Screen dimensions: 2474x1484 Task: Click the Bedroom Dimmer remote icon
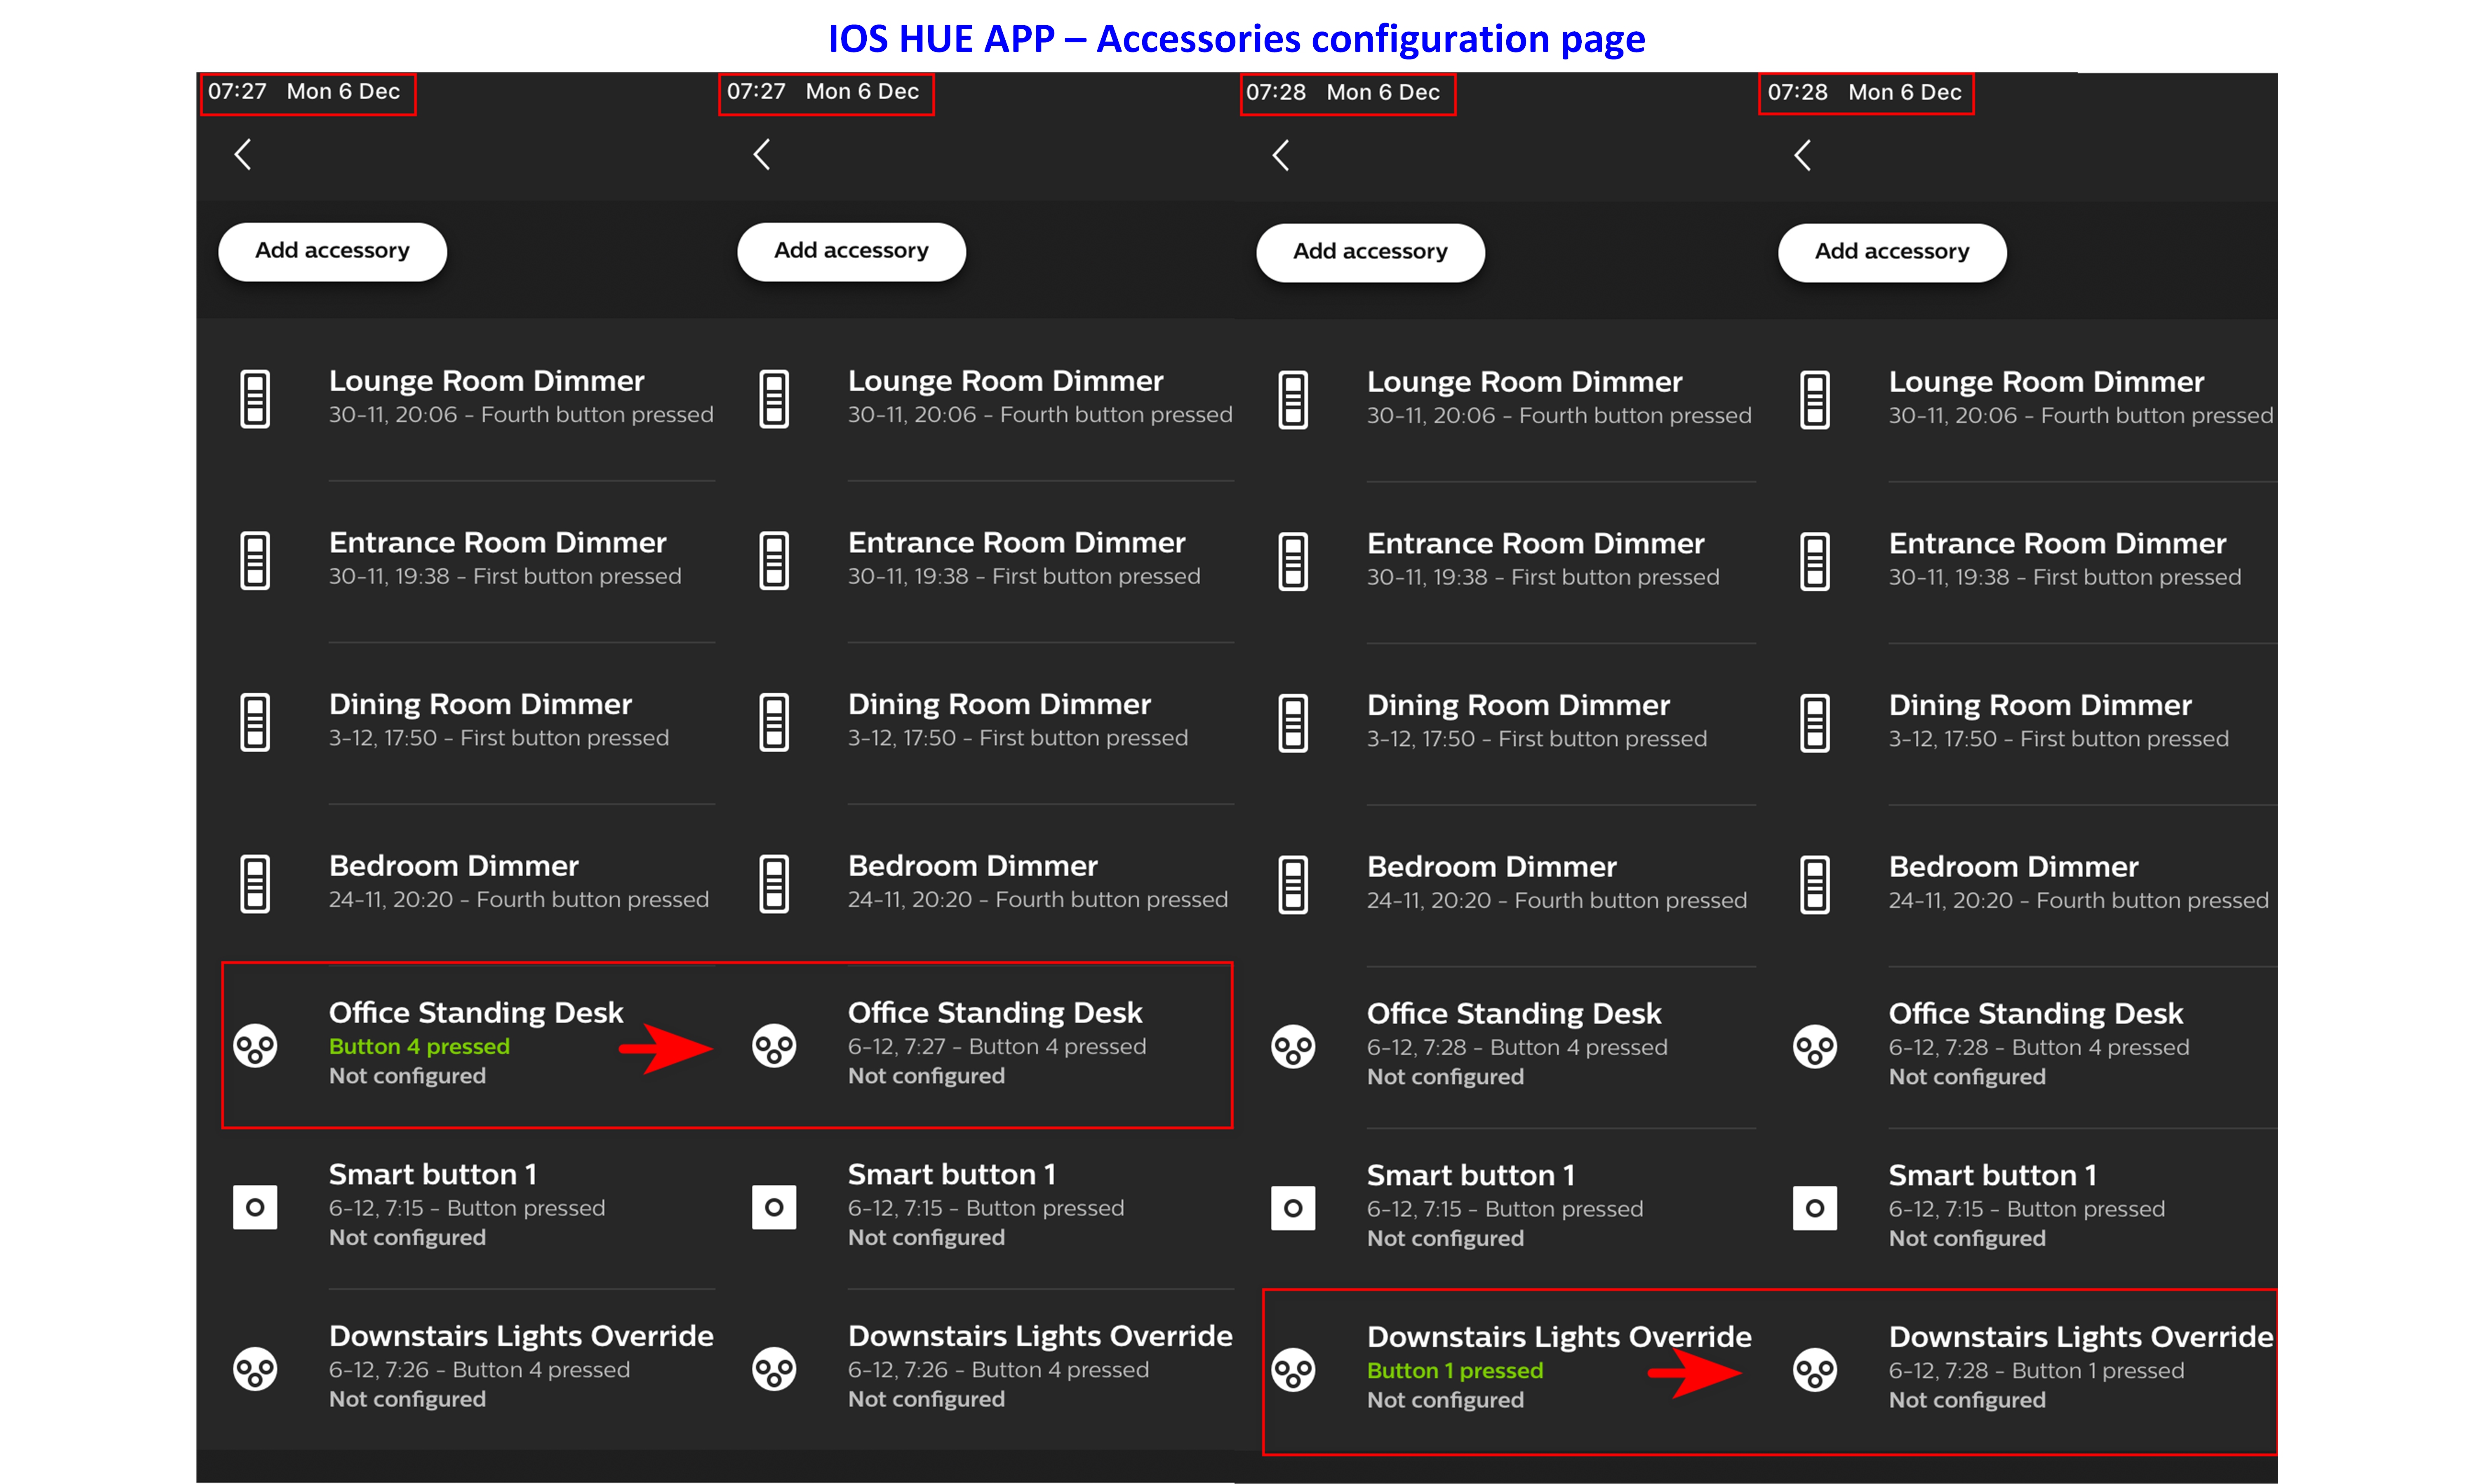tap(254, 882)
